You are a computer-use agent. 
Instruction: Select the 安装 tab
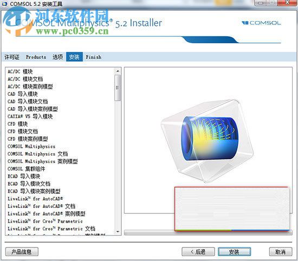pos(74,57)
